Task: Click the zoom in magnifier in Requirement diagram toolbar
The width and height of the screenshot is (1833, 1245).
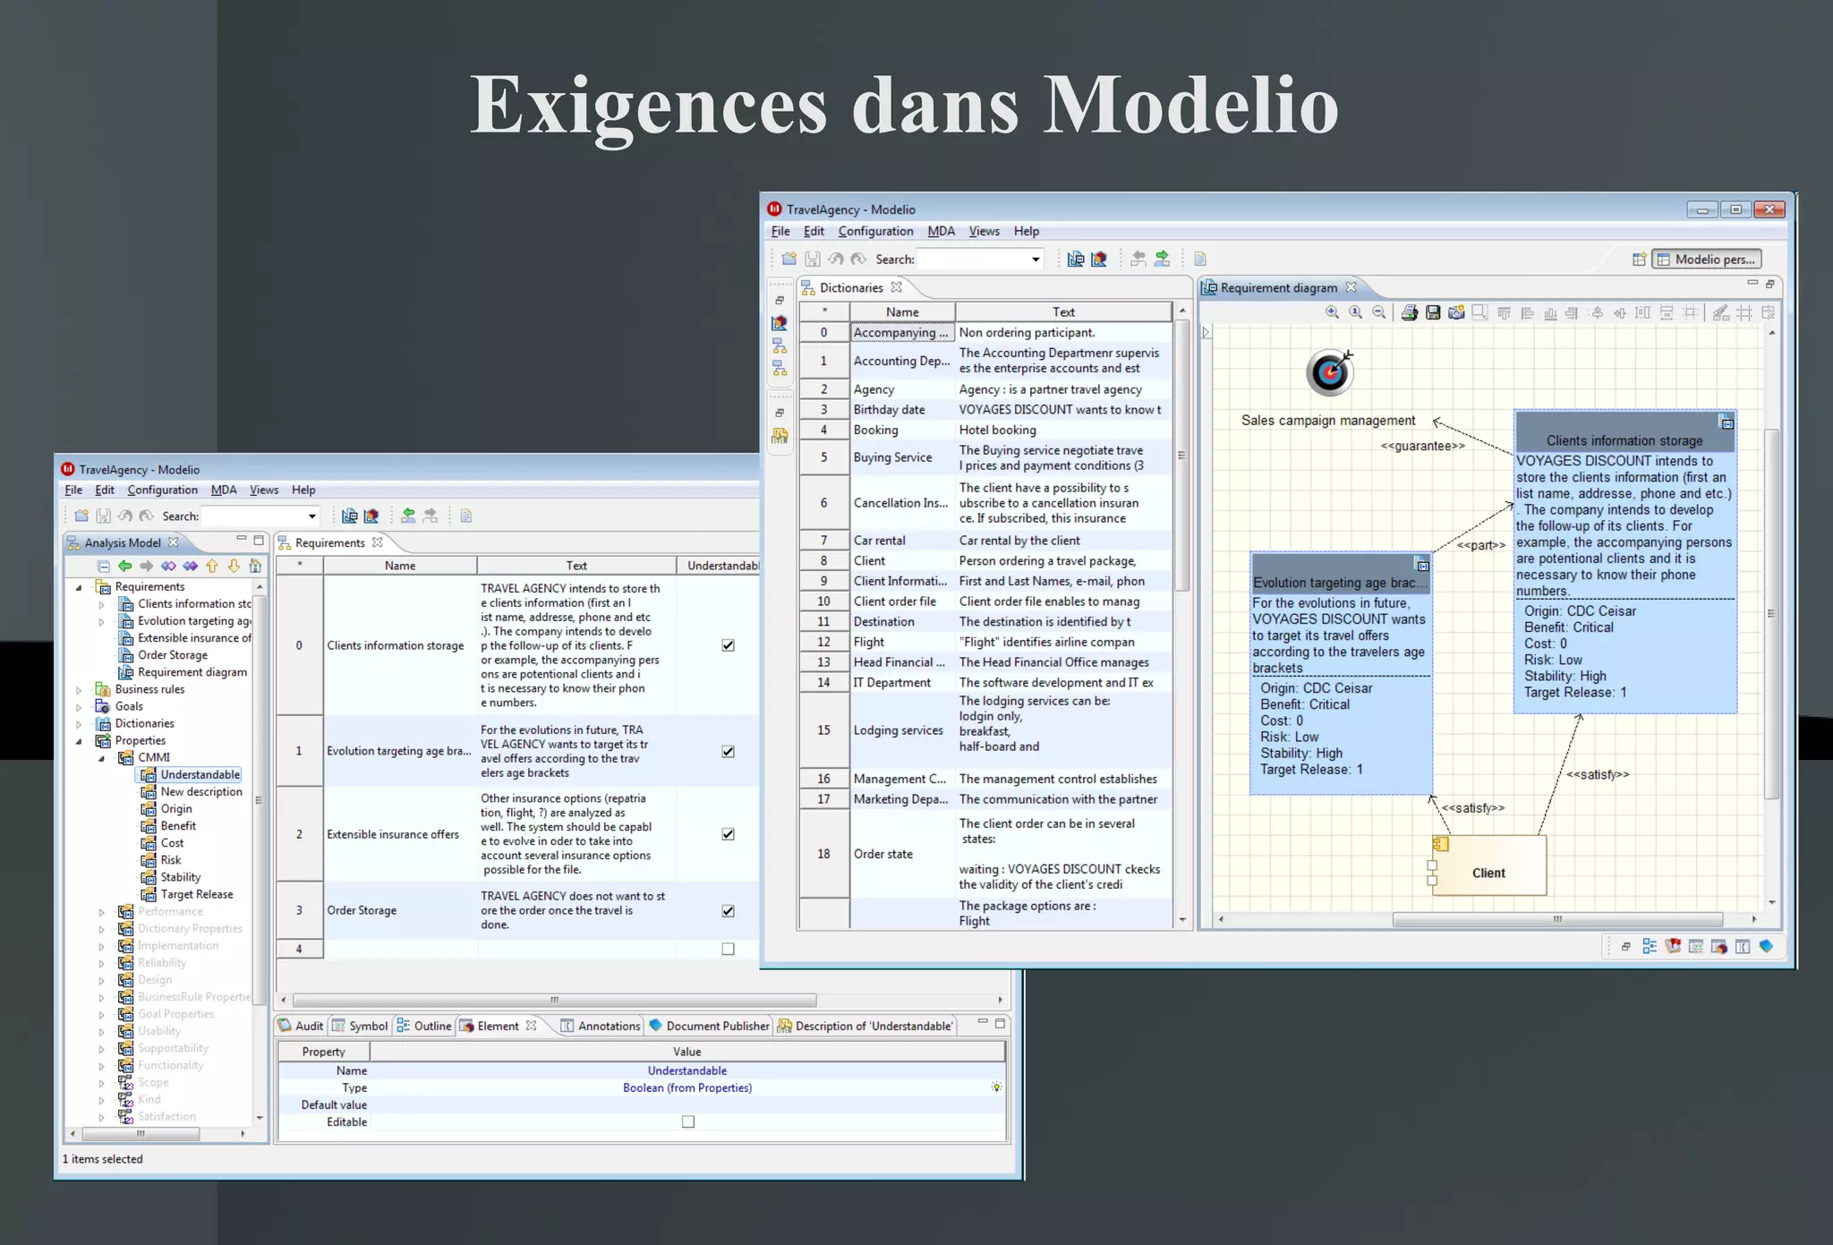Action: [1332, 312]
